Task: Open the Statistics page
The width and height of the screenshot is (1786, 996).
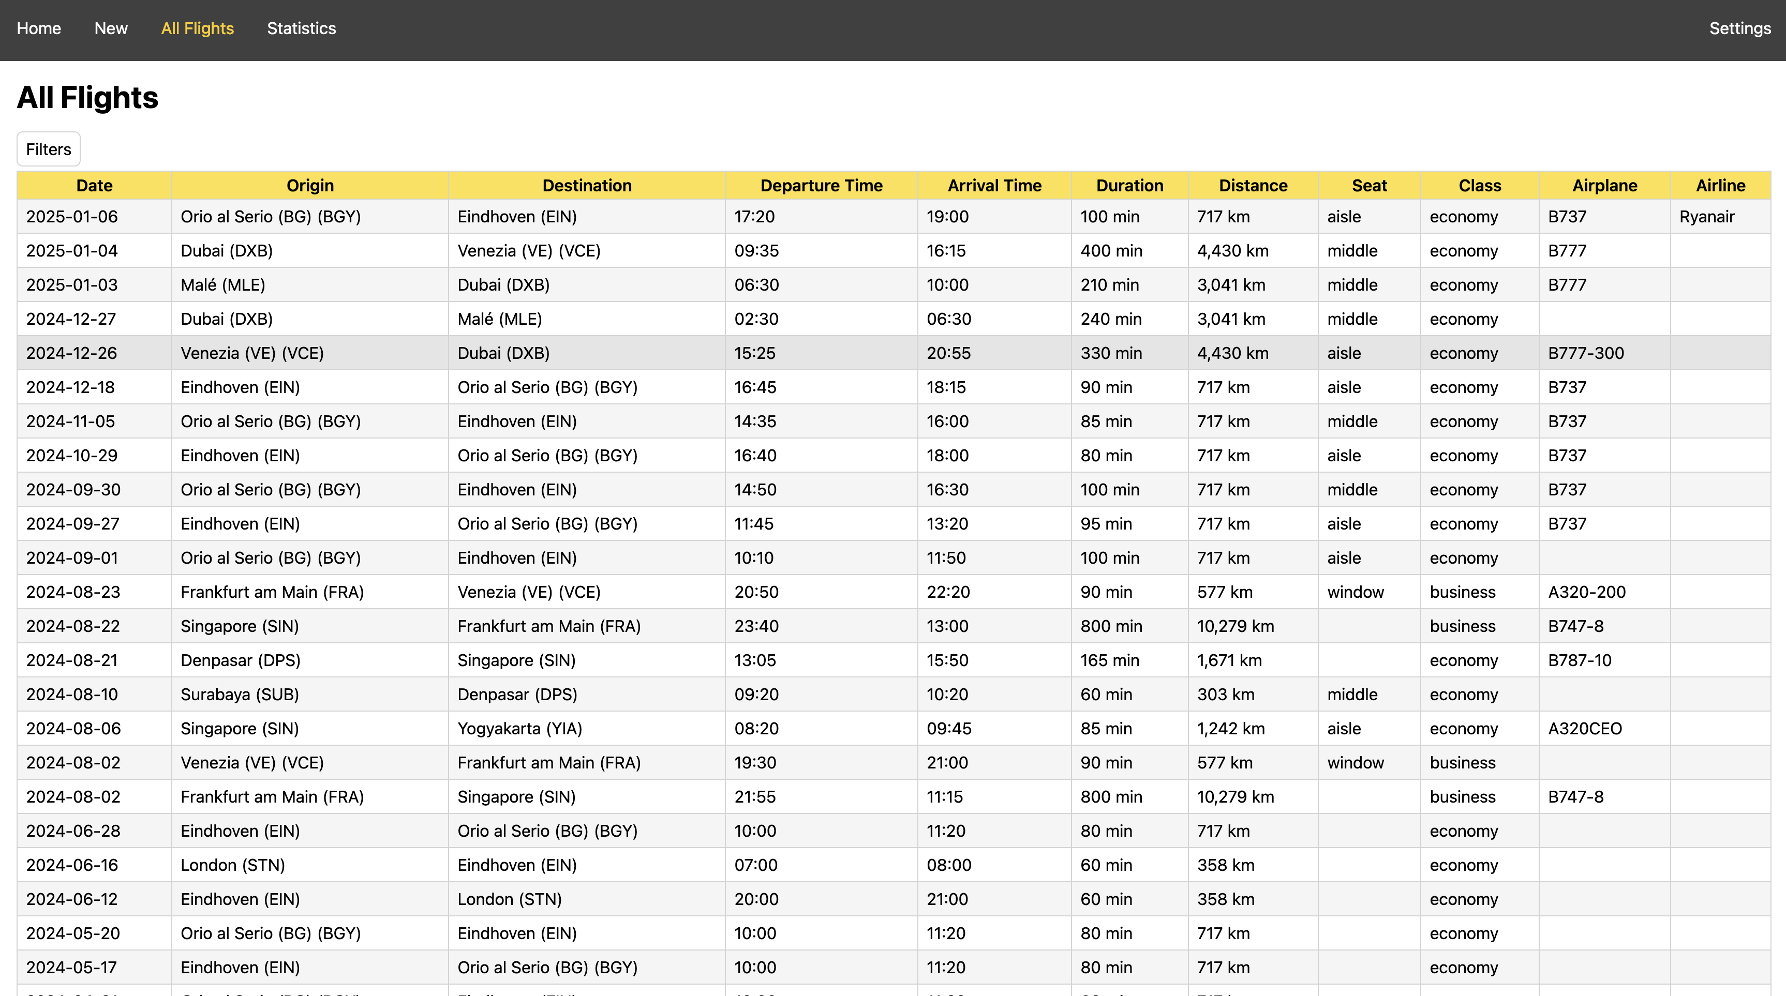Action: 301,28
